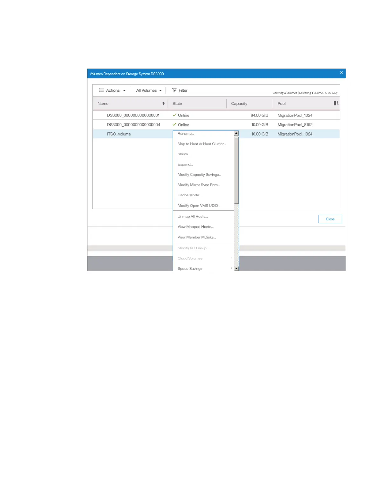Select Modify Open VMS UDID...

click(199, 206)
